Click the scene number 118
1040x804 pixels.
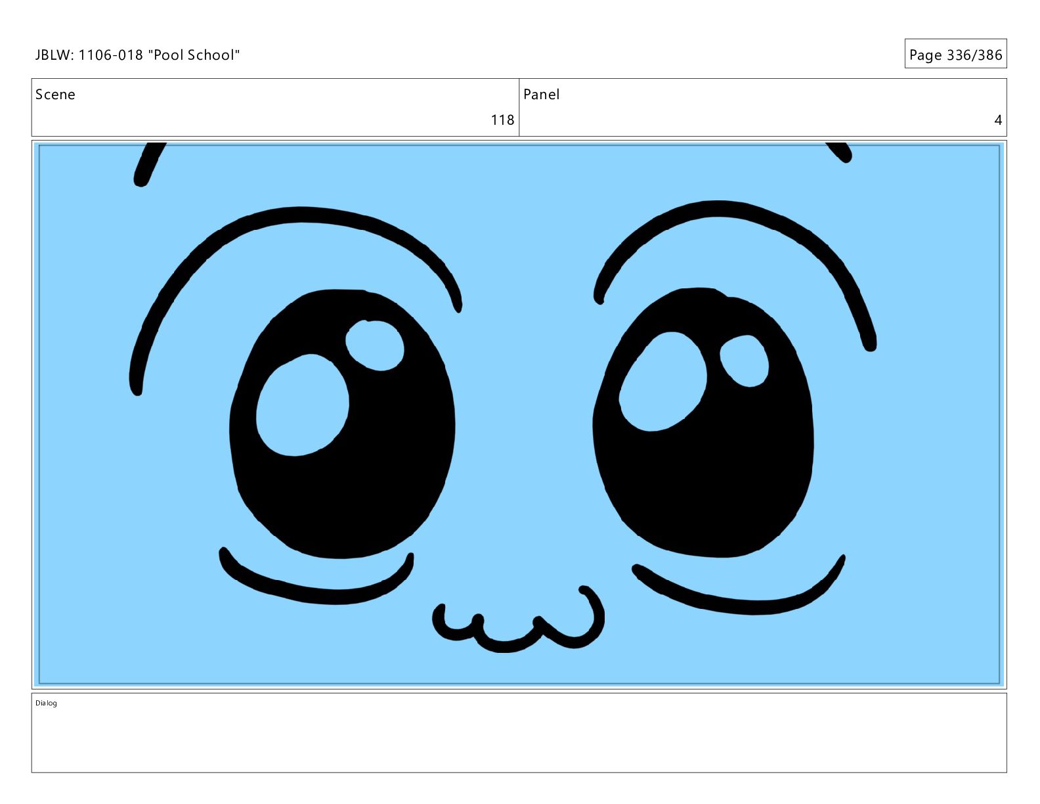(x=502, y=120)
